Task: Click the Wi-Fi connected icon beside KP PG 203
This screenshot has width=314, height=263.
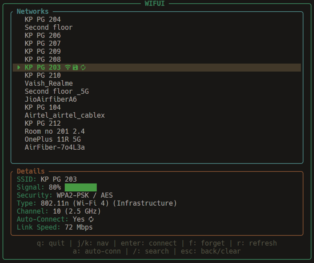Action: tap(68, 68)
